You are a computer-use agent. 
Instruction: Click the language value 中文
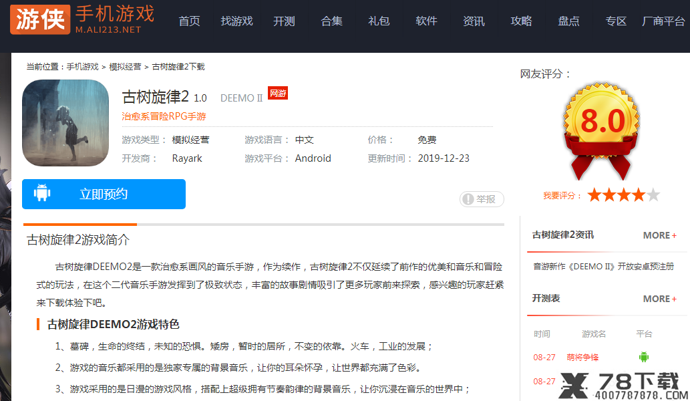click(x=305, y=140)
